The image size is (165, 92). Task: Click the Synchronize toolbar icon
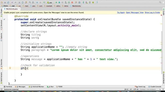[8, 2]
